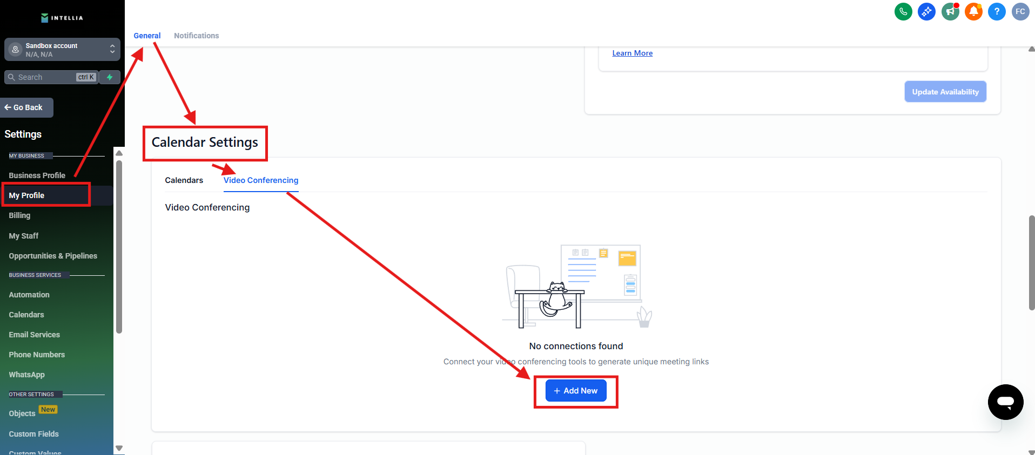The image size is (1035, 455).
Task: Open the FC user avatar menu
Action: [1020, 11]
